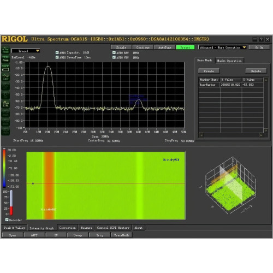Select the Peak search sidebar icon
Image resolution: width=273 pixels, height=273 pixels.
click(x=5, y=50)
